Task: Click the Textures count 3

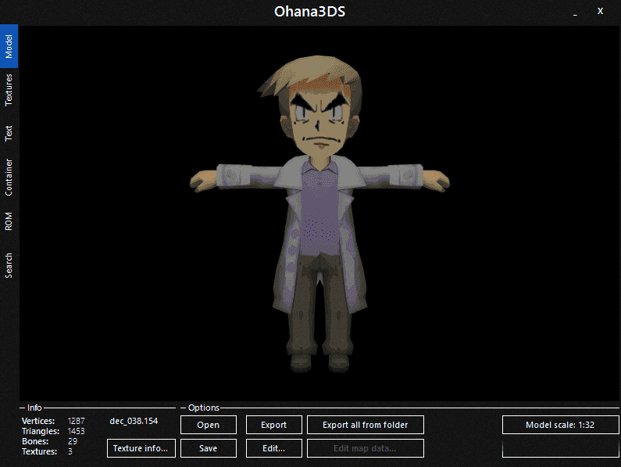Action: [x=70, y=451]
